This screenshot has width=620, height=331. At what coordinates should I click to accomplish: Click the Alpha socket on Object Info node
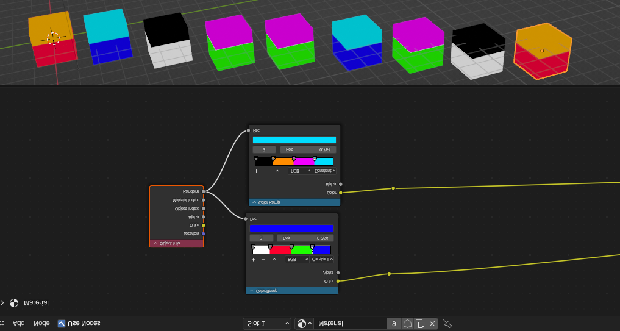tap(203, 217)
